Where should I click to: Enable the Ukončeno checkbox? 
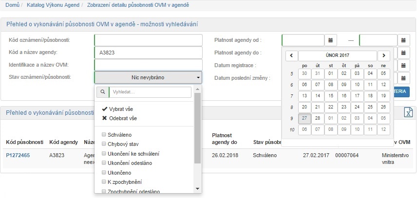pos(104,172)
